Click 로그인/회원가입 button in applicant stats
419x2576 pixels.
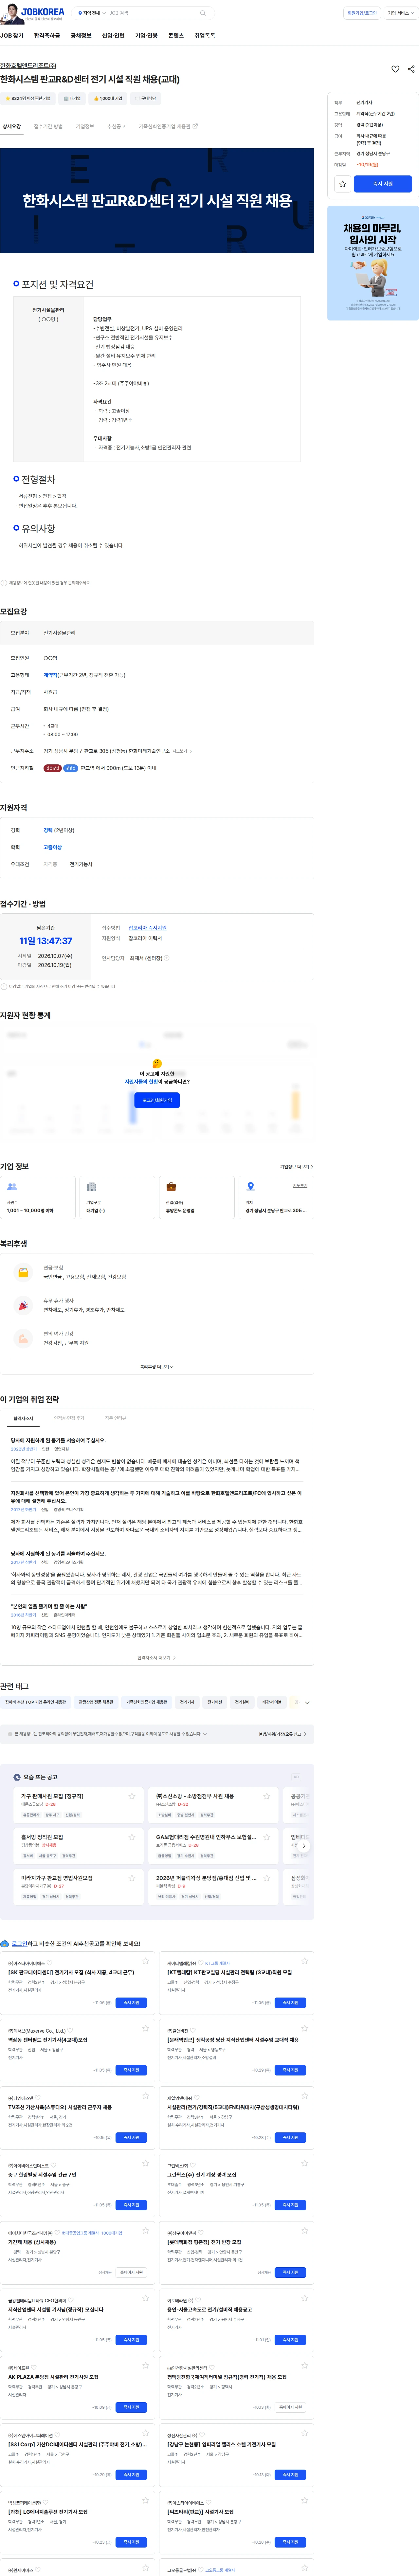click(157, 1100)
